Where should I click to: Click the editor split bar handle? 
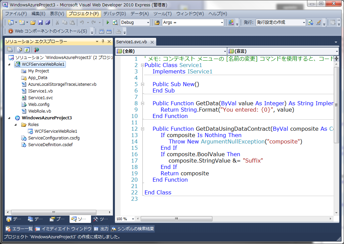coord(336,58)
